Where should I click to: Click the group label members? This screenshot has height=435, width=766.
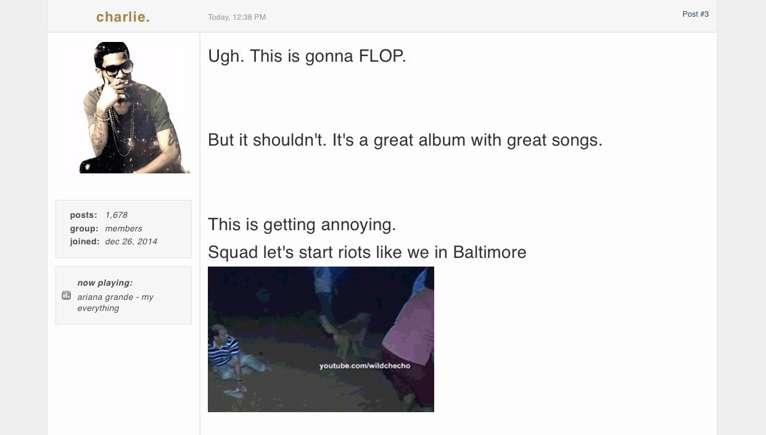tap(123, 228)
